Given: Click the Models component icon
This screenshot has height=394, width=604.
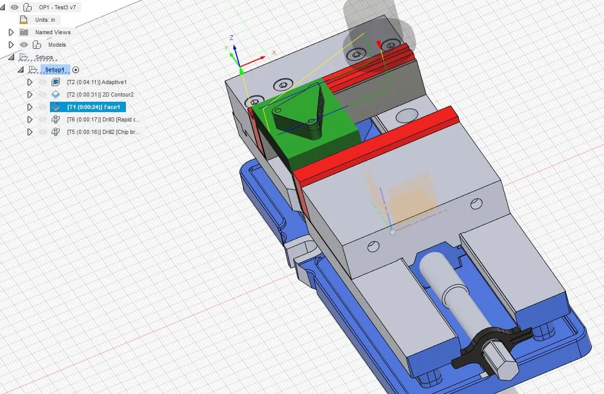Looking at the screenshot, I should (x=37, y=45).
